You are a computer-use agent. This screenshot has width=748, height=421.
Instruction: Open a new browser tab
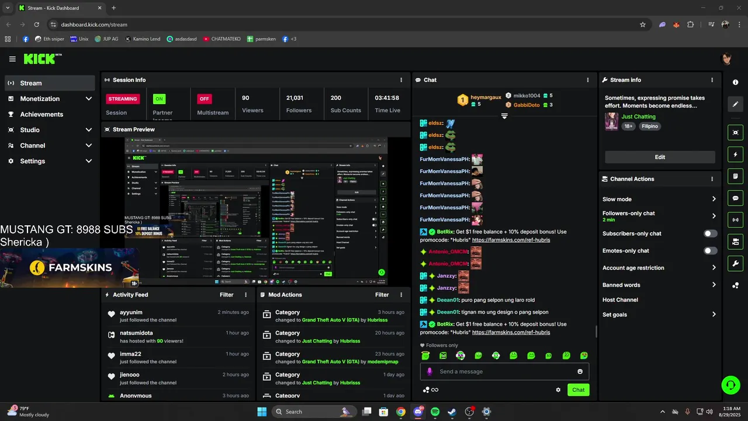[113, 8]
